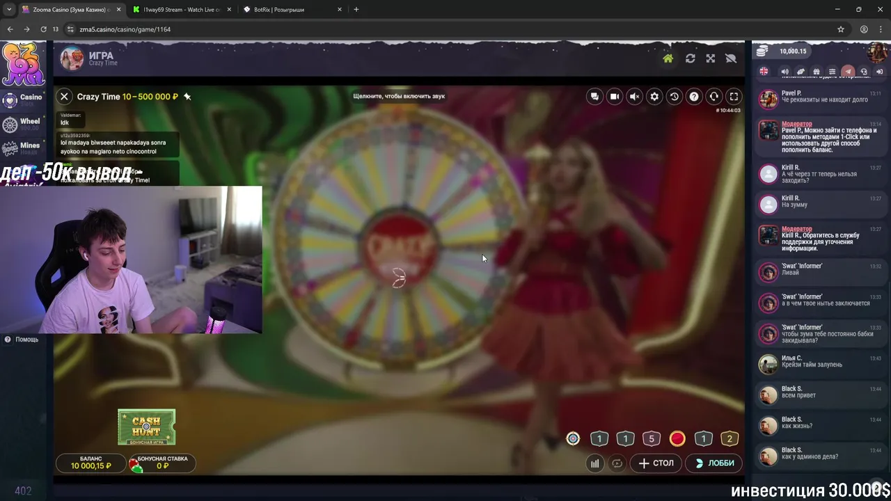
Task: Open user profile avatar top right
Action: coord(876,52)
